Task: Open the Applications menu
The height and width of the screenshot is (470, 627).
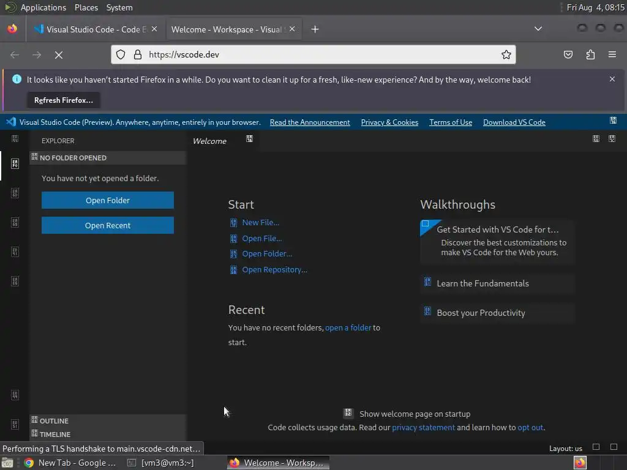Action: click(x=43, y=7)
